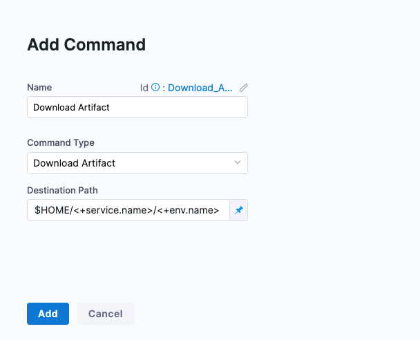Click the Cancel button

pyautogui.click(x=105, y=314)
